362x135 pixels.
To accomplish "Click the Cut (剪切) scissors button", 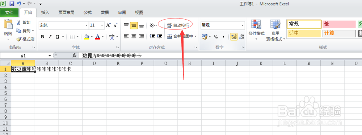I will point(23,22).
